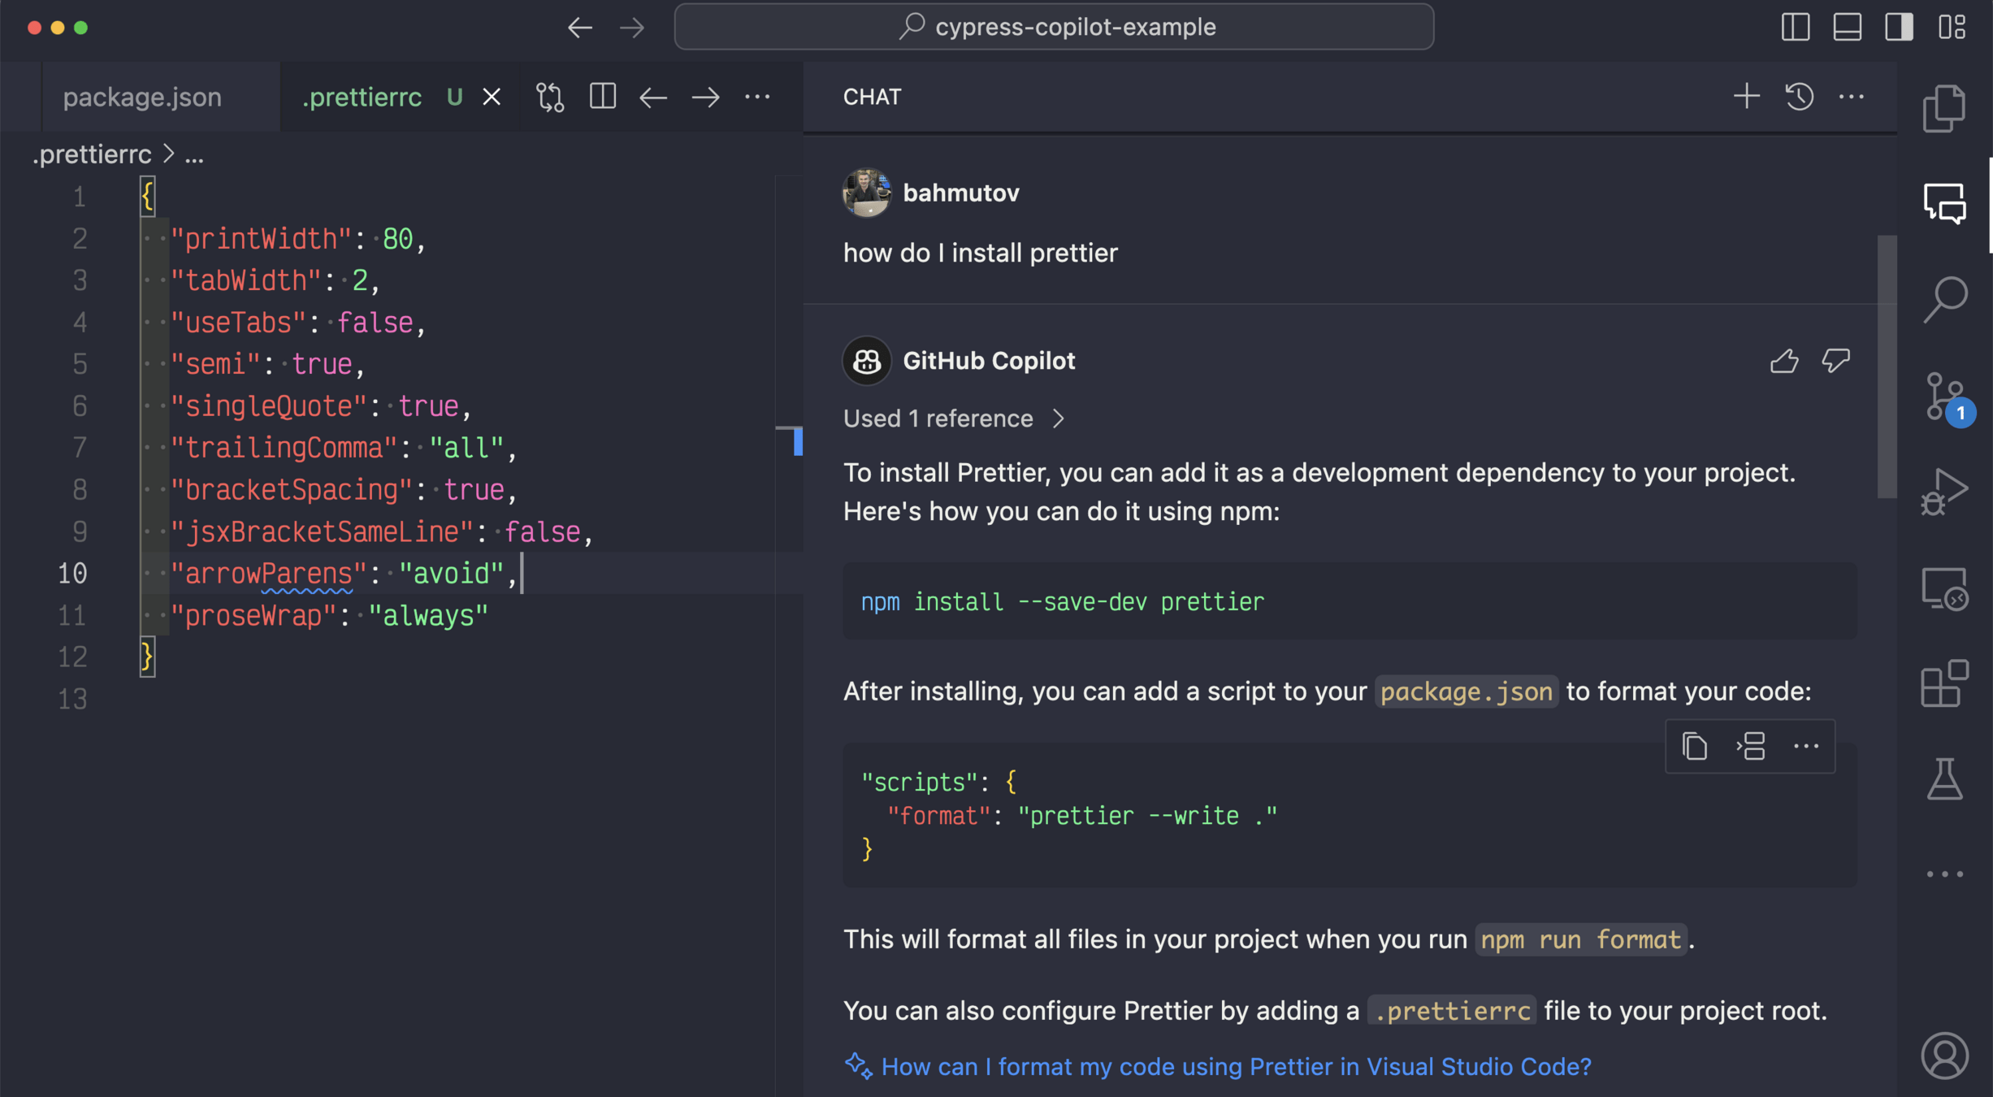Click suggested Prettier in VS Code question
Image resolution: width=1993 pixels, height=1097 pixels.
[1236, 1066]
